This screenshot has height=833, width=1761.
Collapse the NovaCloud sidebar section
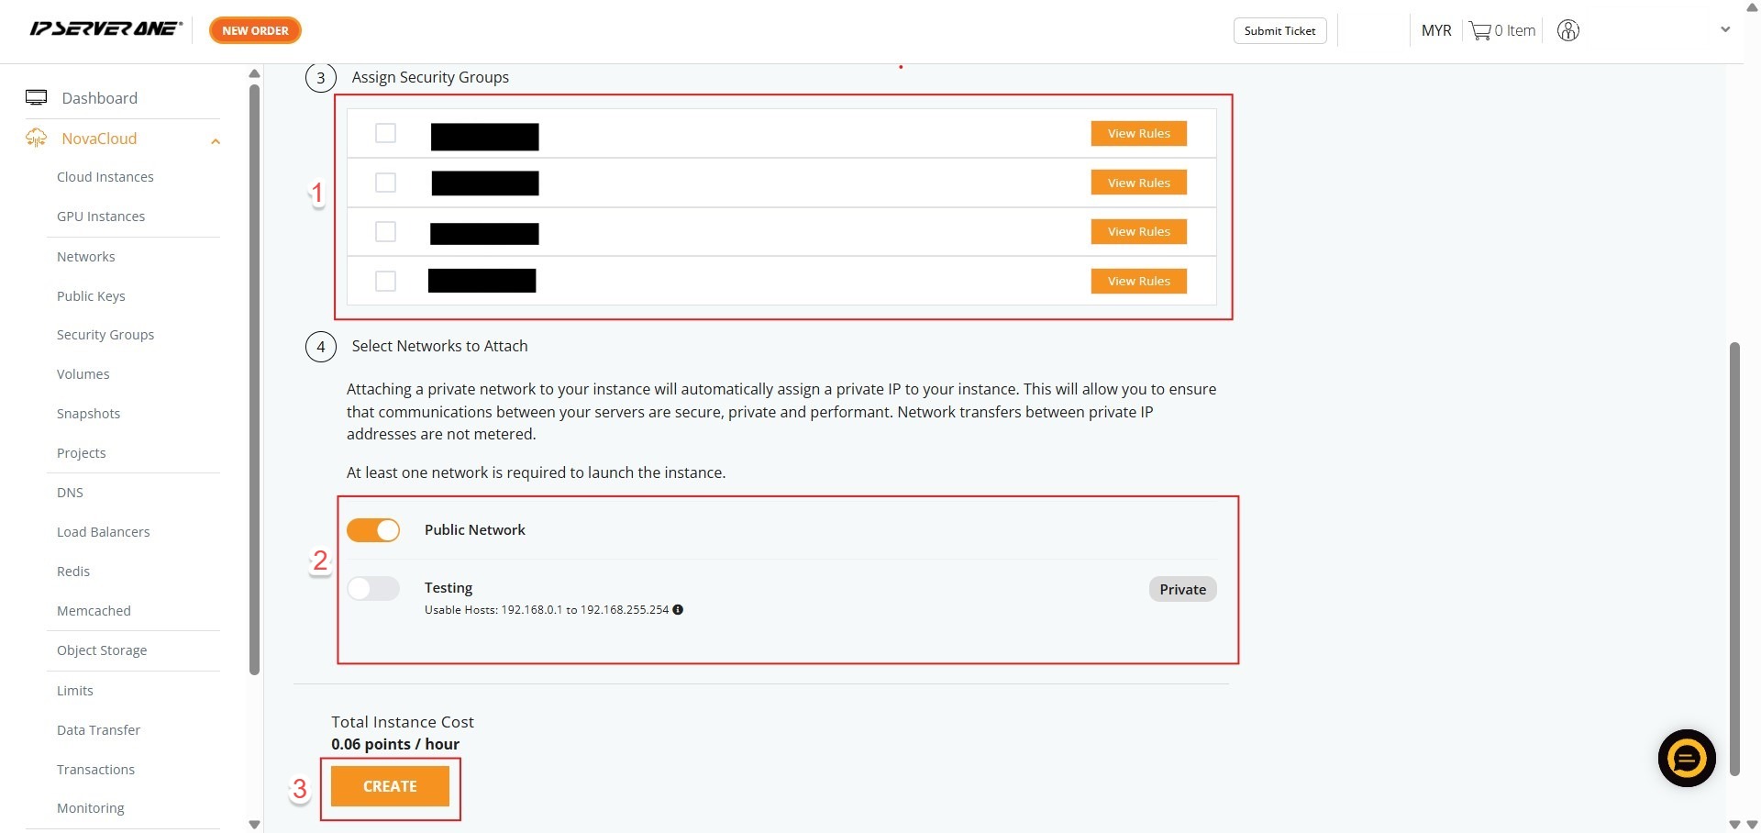click(x=216, y=140)
